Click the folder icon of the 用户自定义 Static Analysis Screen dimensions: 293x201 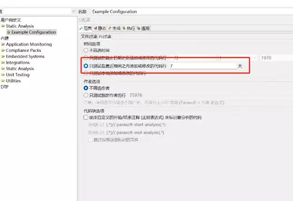point(3,26)
